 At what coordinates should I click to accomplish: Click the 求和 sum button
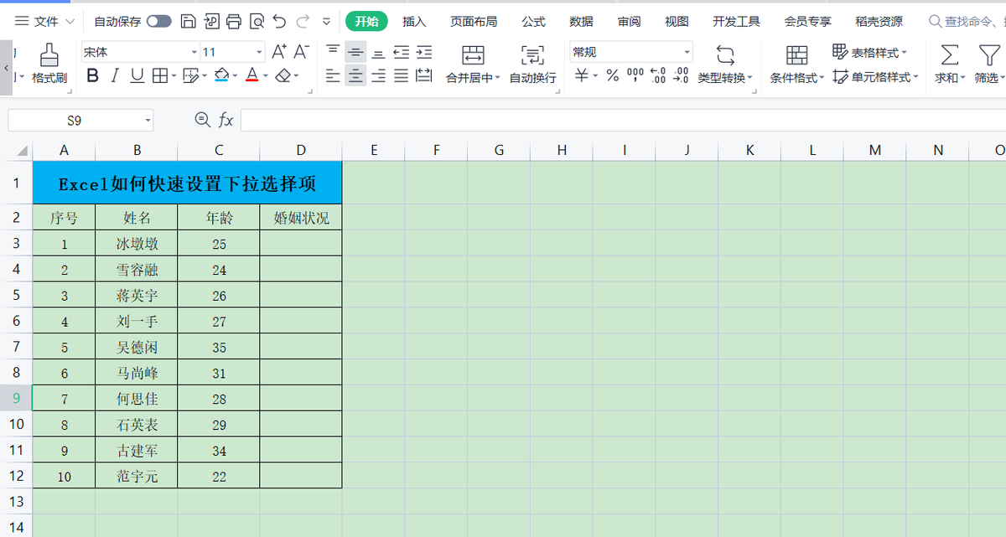949,64
